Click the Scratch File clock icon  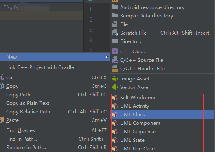pos(115,33)
